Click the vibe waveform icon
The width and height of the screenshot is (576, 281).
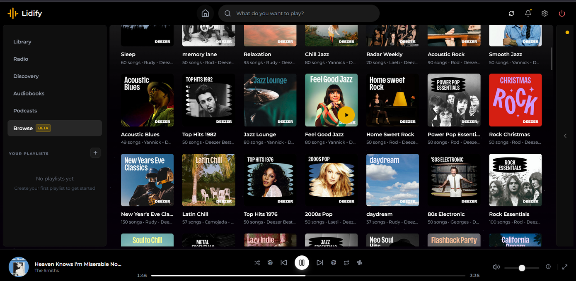[359, 262]
